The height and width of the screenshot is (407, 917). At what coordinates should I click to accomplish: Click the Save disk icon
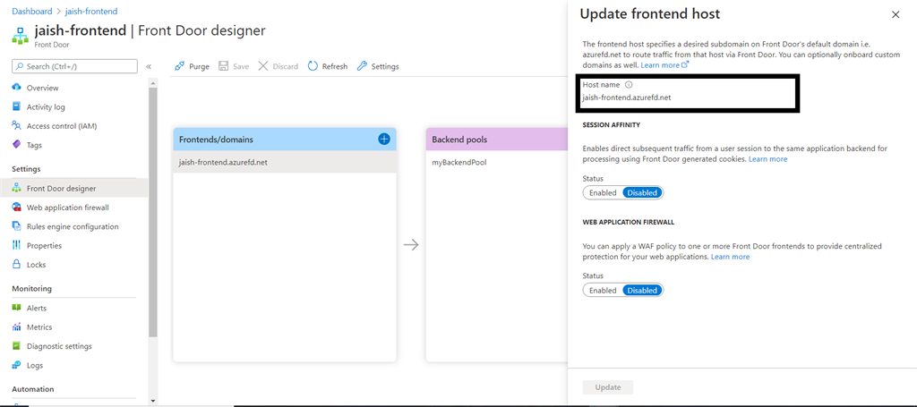pos(223,66)
